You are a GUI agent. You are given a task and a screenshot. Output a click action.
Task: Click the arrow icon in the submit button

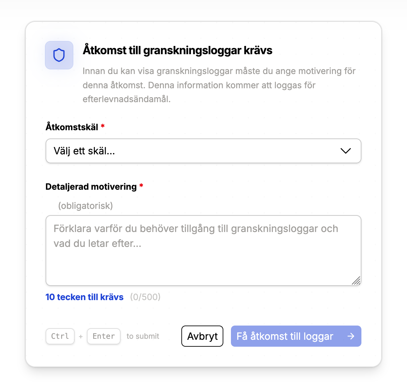[x=351, y=336]
